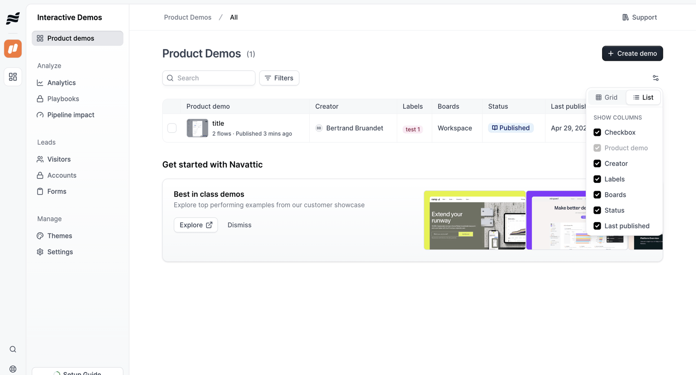
Task: Click the Product Demos breadcrumb
Action: (188, 18)
